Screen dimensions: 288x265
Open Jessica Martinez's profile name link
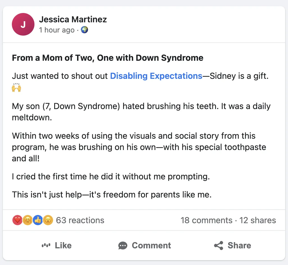coord(73,19)
